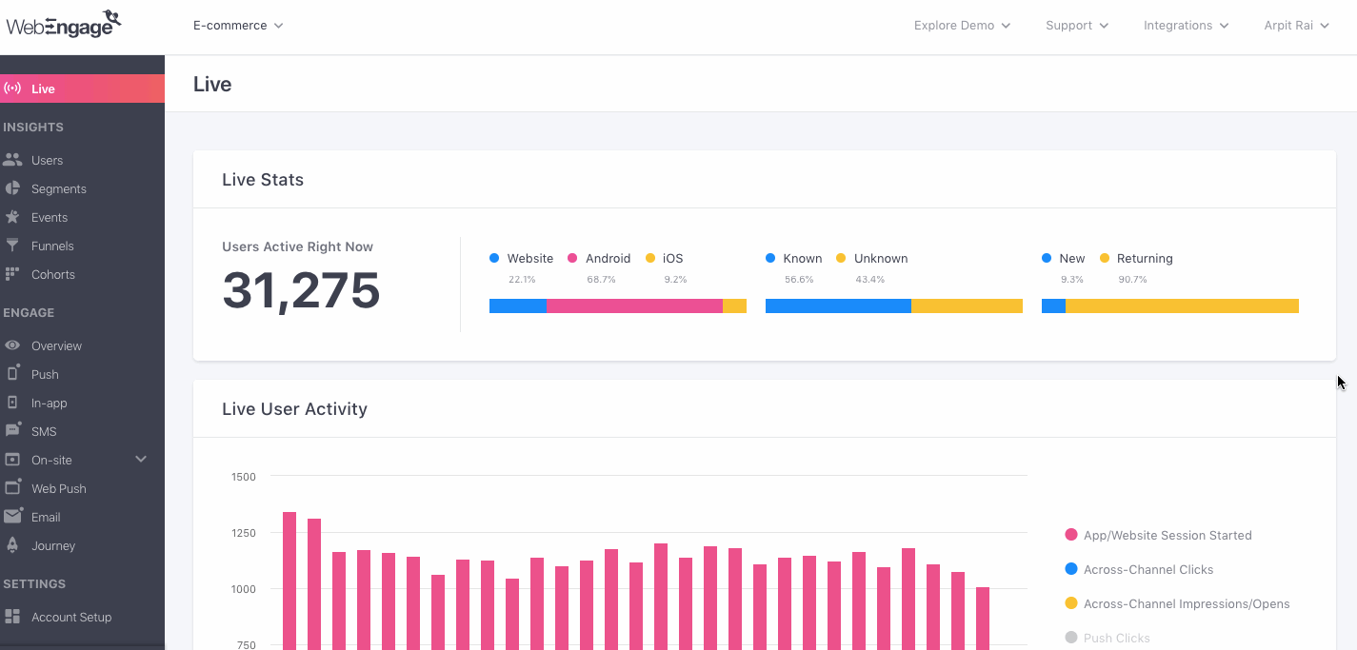Viewport: 1357px width, 650px height.
Task: Click the Cohorts grid icon
Action: click(x=12, y=274)
